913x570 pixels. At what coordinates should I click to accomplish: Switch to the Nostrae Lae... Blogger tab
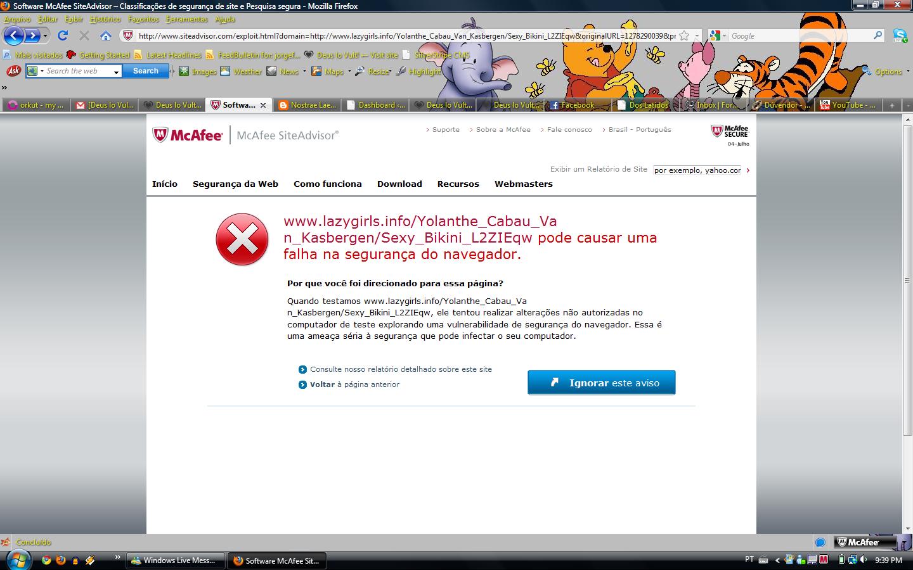(x=308, y=105)
